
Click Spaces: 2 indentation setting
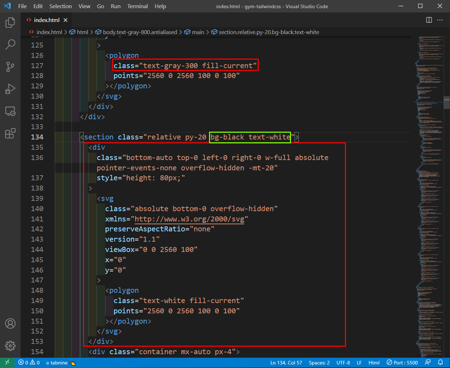pos(319,363)
